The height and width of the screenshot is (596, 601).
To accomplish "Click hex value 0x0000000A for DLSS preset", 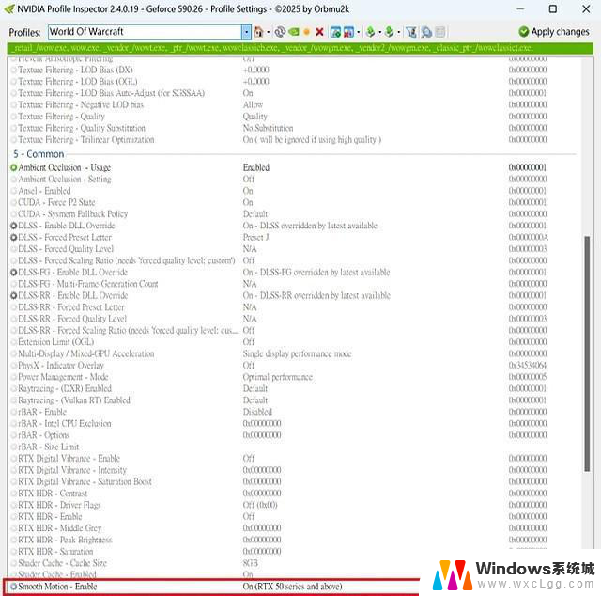I will point(528,238).
